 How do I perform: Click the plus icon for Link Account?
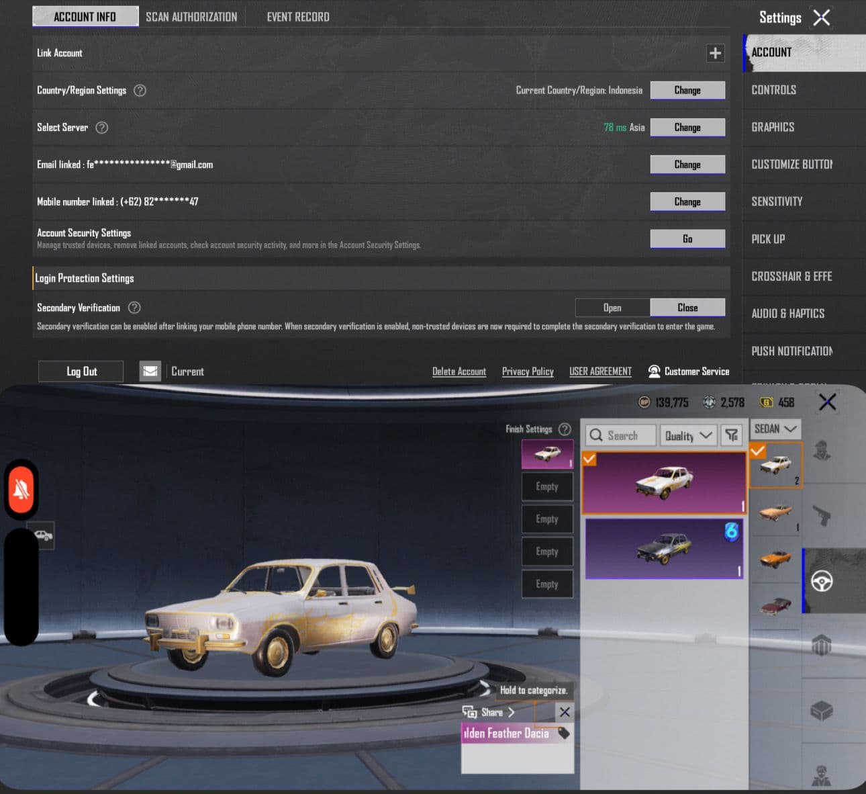click(716, 53)
